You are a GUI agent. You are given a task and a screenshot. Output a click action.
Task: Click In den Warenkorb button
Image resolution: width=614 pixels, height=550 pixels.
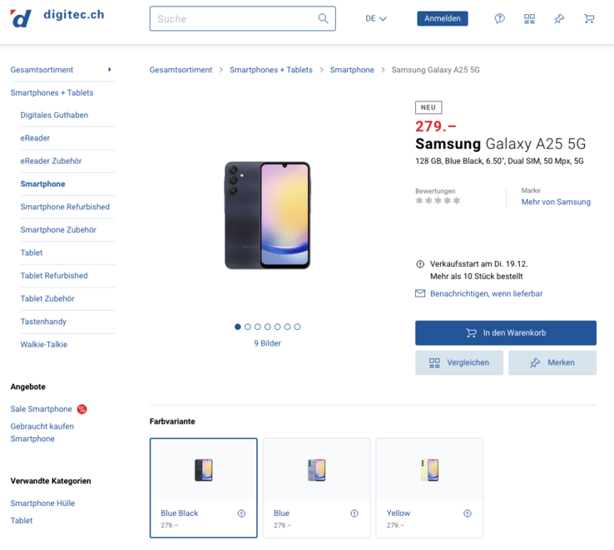point(506,333)
